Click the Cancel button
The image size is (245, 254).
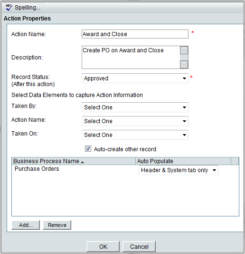pos(139,246)
